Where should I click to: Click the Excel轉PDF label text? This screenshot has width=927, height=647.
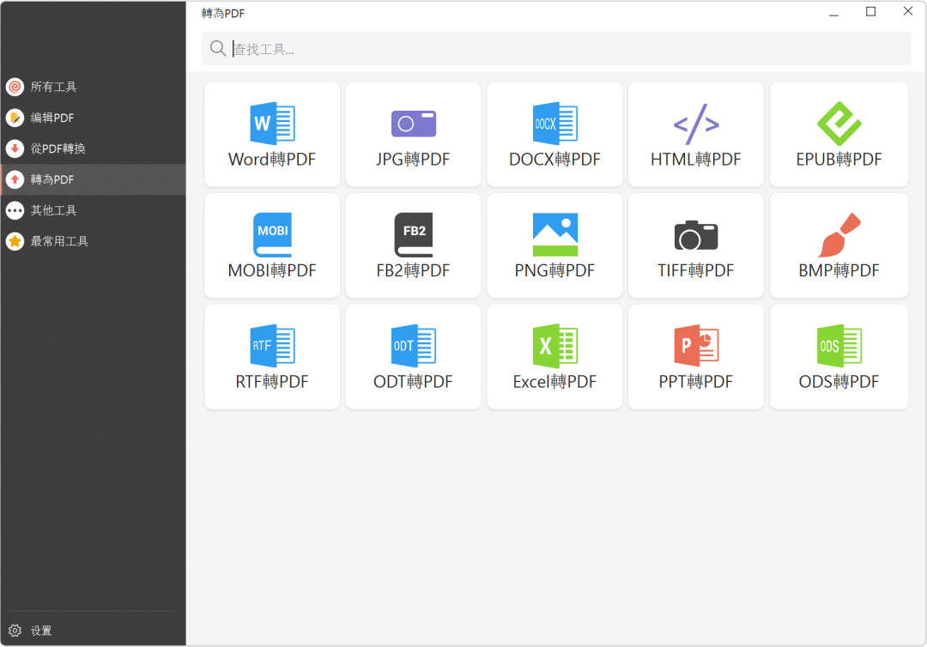coord(554,381)
